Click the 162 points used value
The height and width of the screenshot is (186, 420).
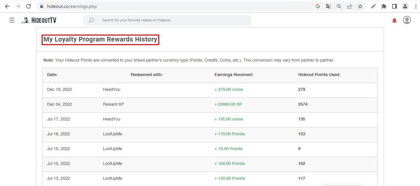302,164
